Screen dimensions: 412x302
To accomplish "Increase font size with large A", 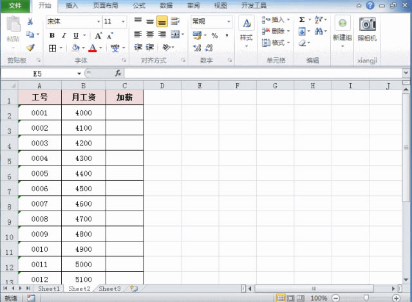I will click(98, 36).
